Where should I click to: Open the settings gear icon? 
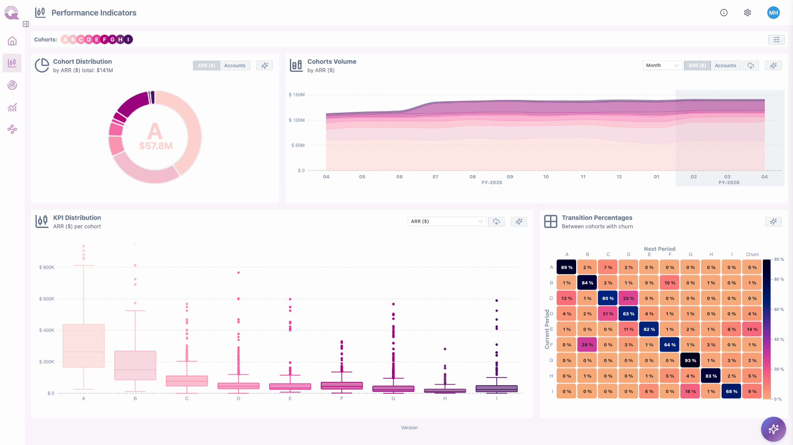748,13
